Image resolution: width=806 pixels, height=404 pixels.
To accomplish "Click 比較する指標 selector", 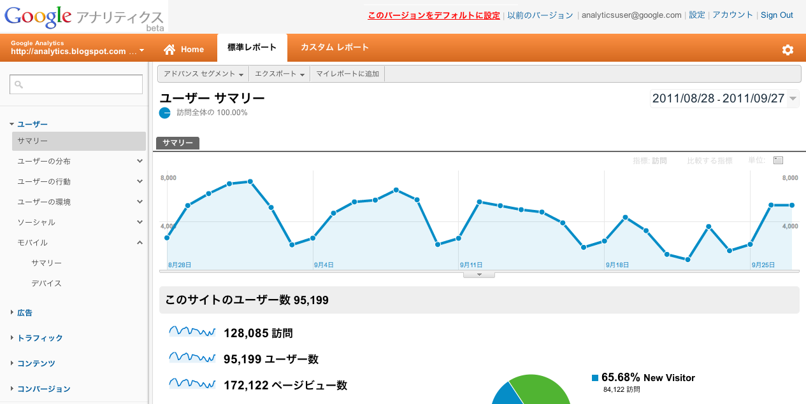I will pyautogui.click(x=710, y=161).
